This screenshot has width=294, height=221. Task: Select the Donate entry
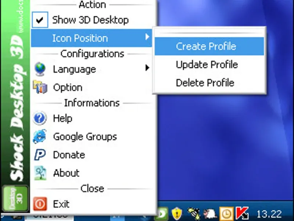pos(69,155)
